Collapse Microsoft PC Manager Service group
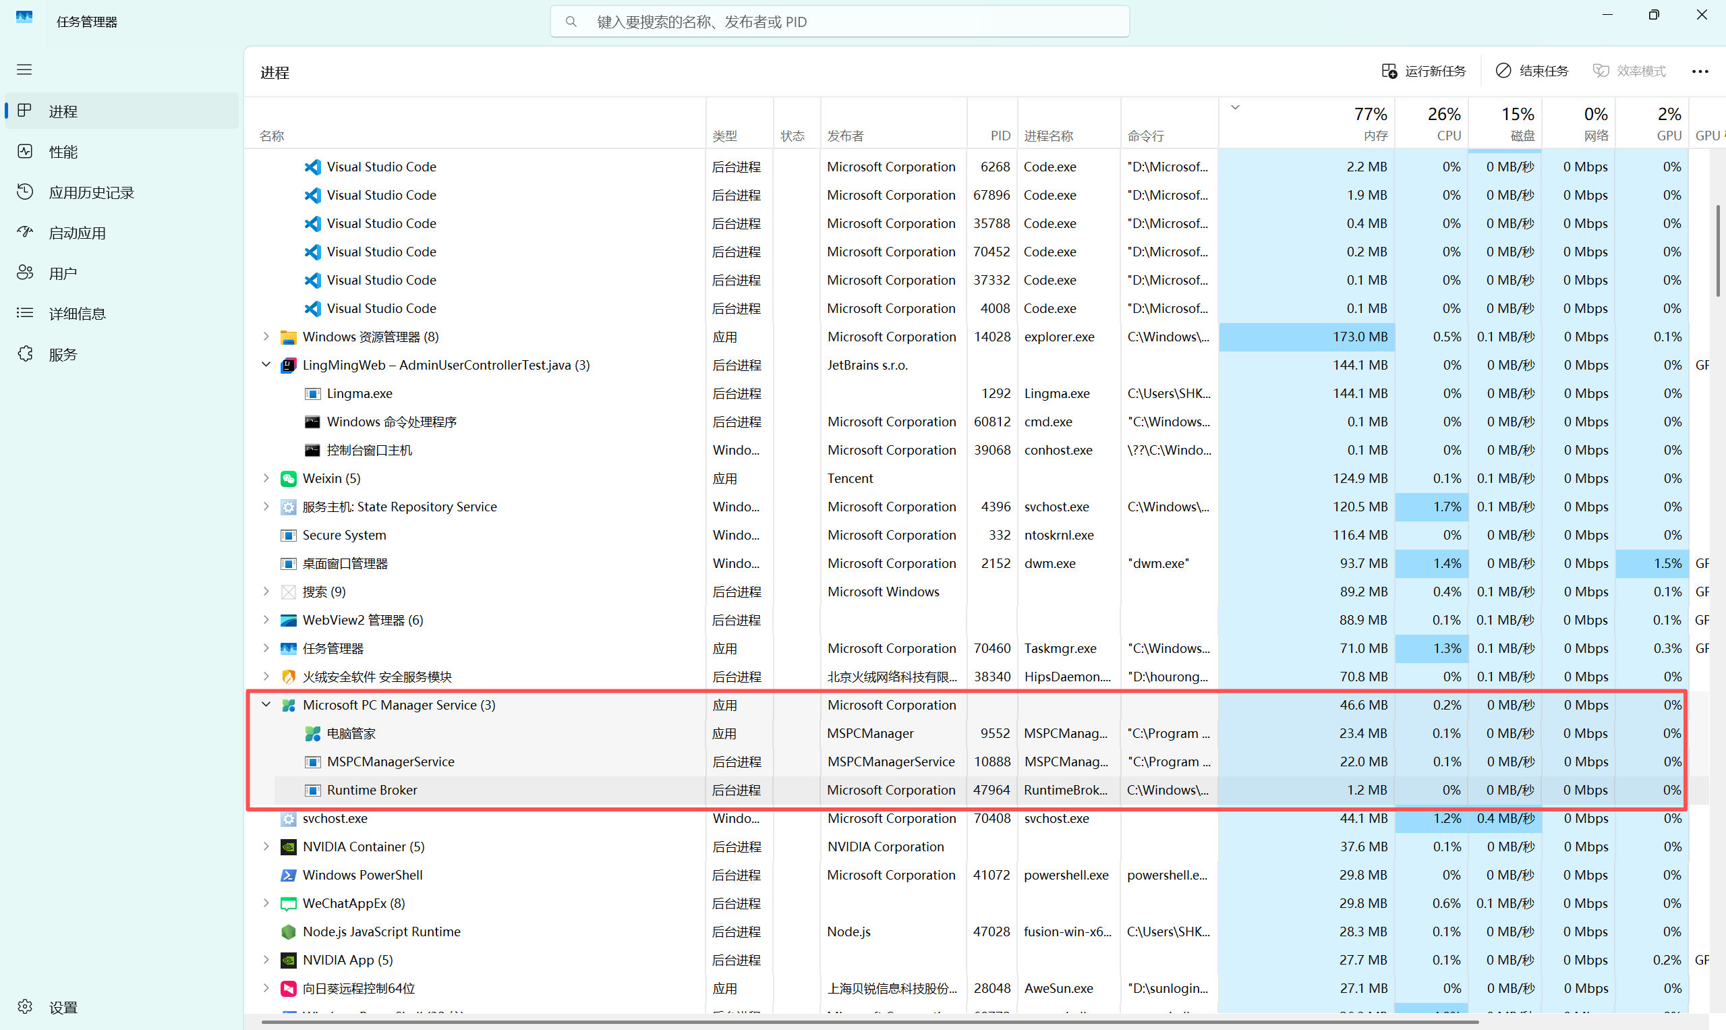The image size is (1726, 1030). pyautogui.click(x=266, y=705)
